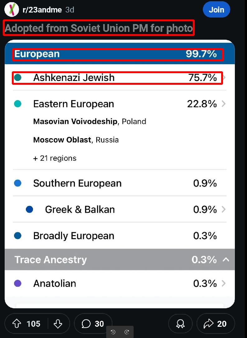Collapse the Trace Ancestry section caret
Viewport: 247px width, 338px height.
[226, 259]
